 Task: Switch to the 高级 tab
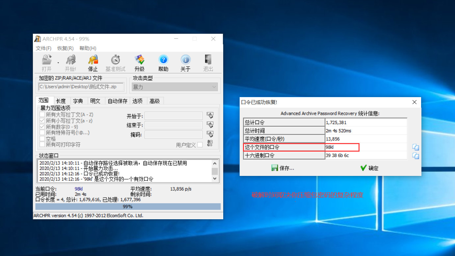155,101
